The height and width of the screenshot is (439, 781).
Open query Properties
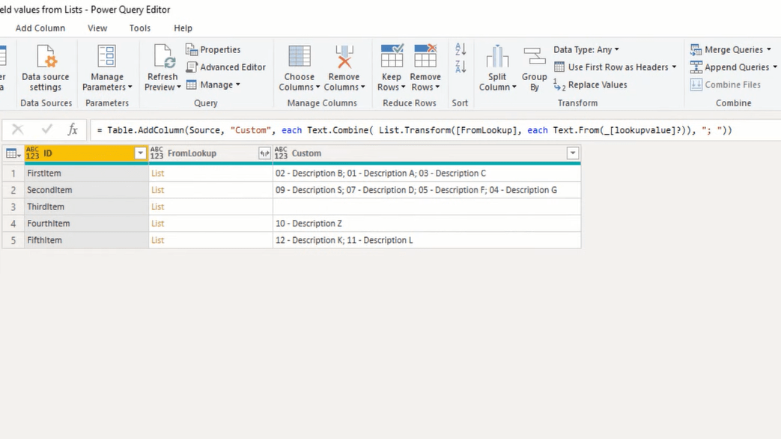(213, 49)
